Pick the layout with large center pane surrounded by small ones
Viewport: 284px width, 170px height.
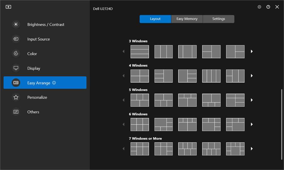[x=235, y=149]
